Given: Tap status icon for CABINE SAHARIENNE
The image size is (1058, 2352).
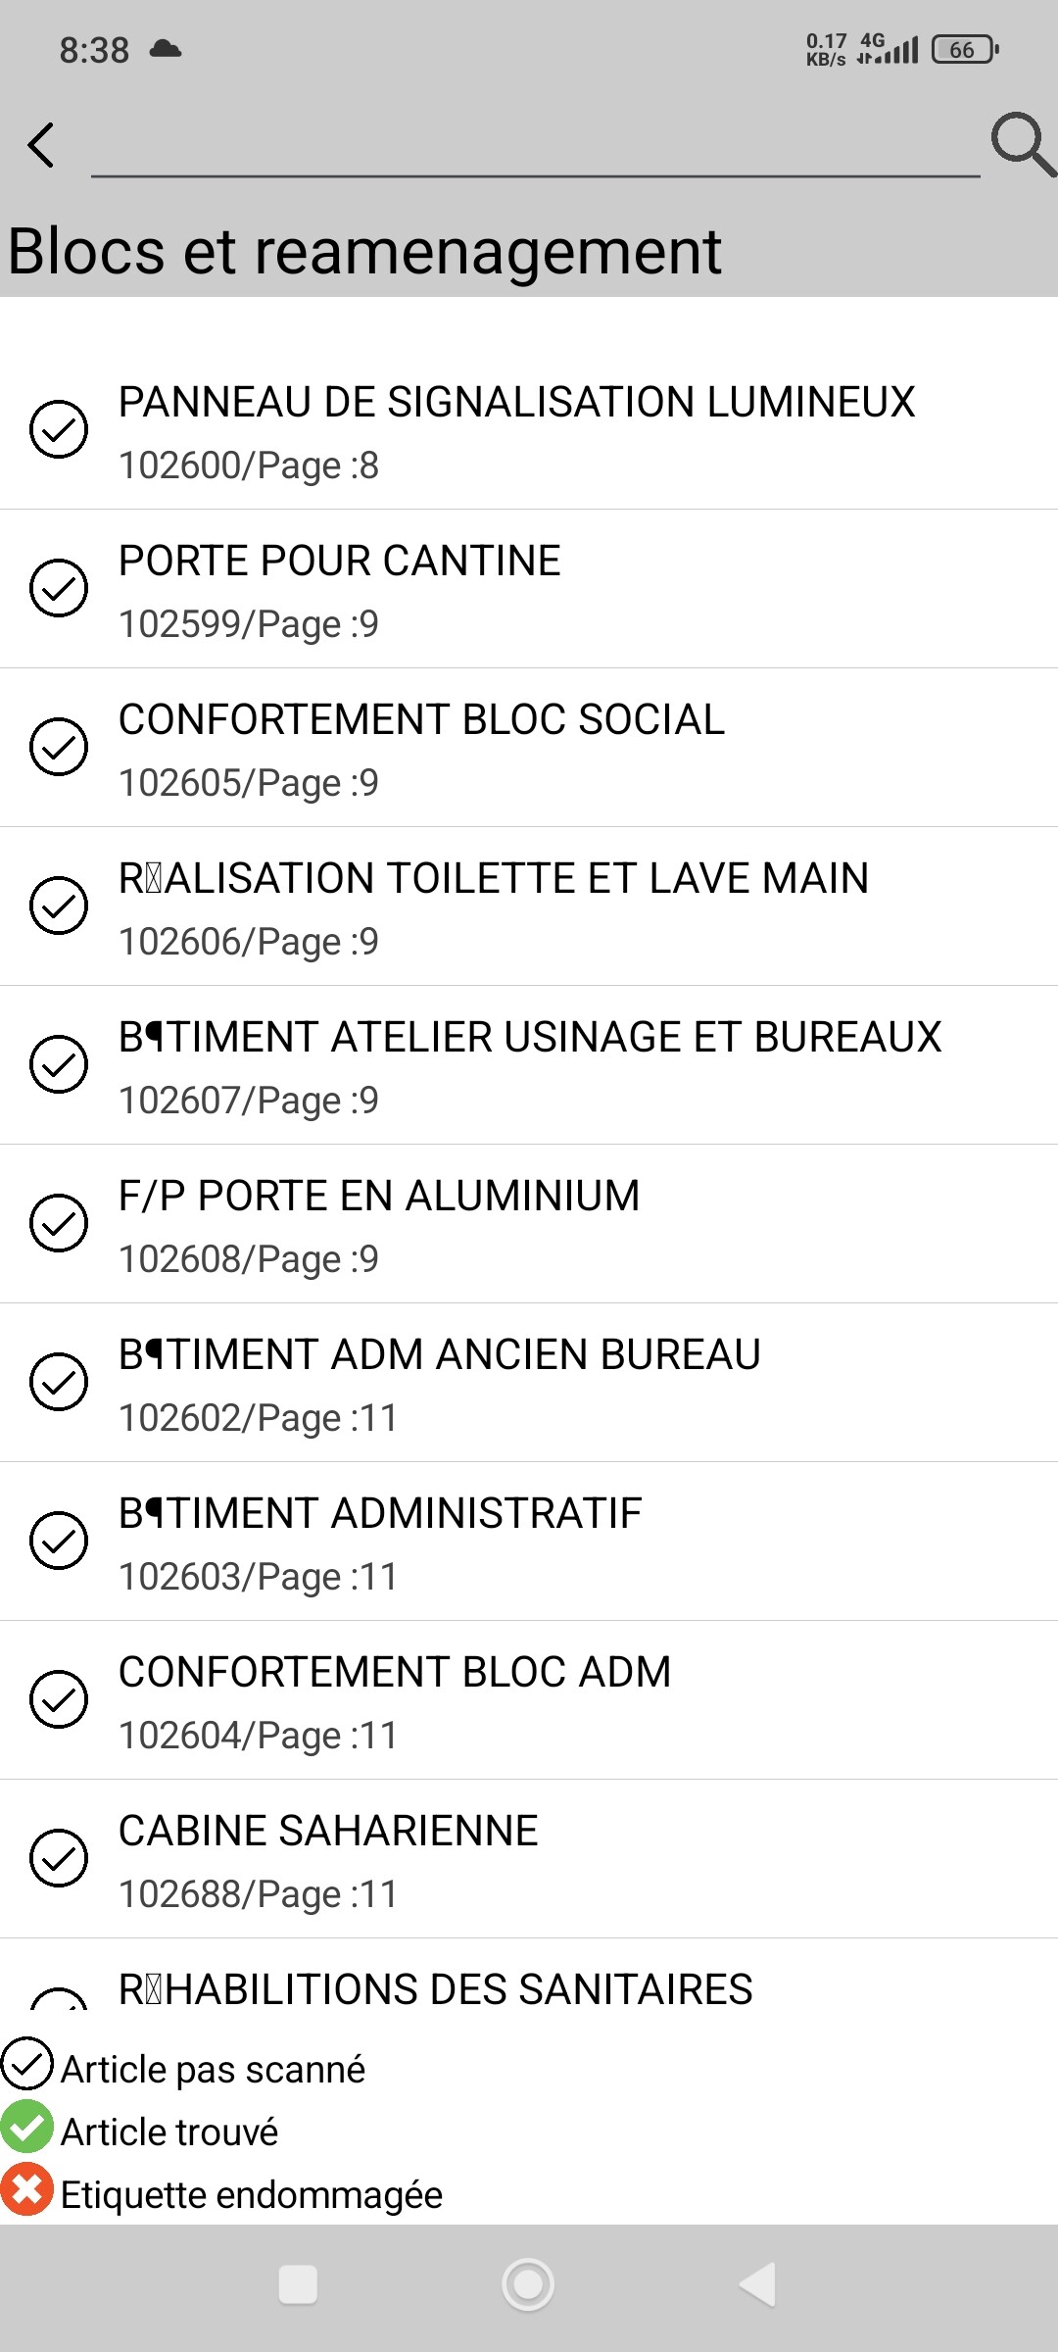Looking at the screenshot, I should pyautogui.click(x=59, y=1858).
